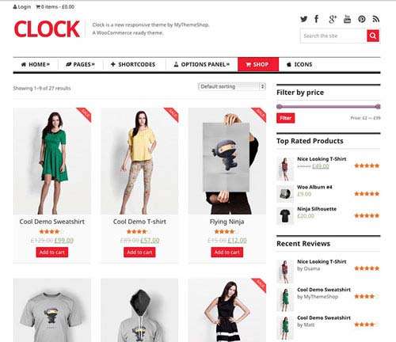The height and width of the screenshot is (342, 396).
Task: Expand the Default sorting dropdown
Action: coord(232,86)
